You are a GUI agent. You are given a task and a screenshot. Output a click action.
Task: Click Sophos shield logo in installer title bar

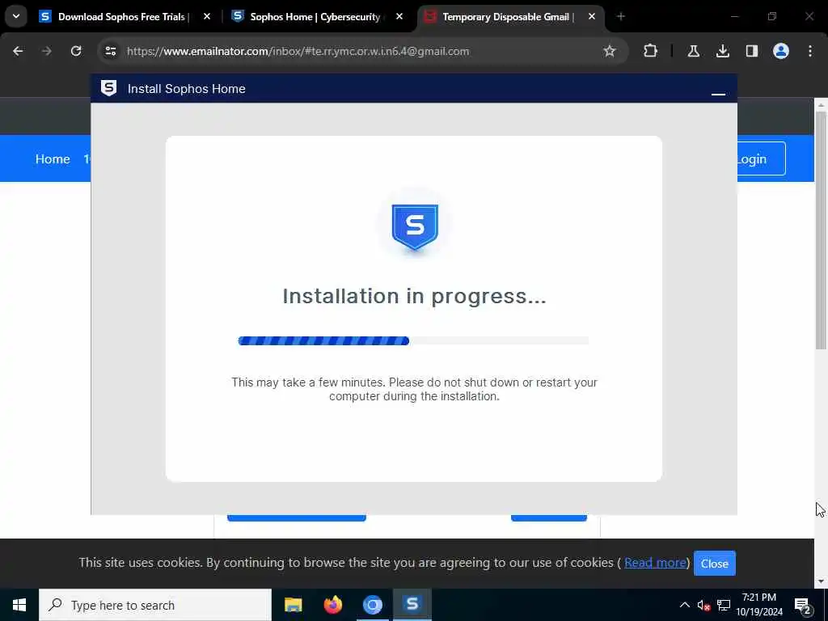tap(109, 88)
